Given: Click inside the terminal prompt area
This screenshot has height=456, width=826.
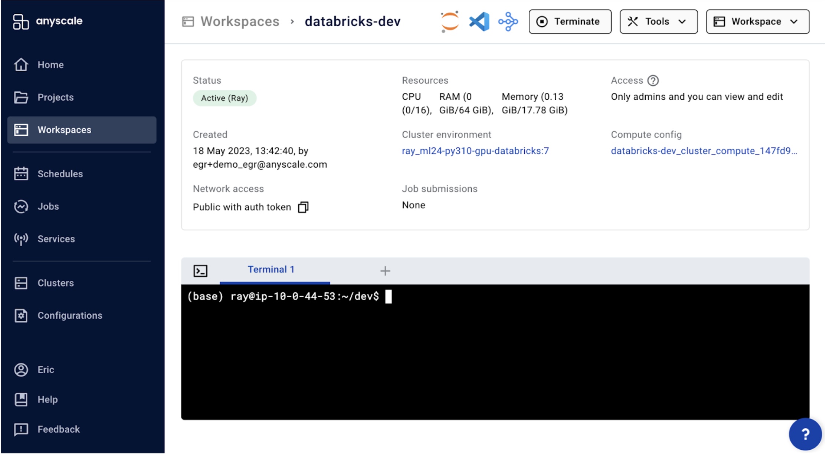Looking at the screenshot, I should tap(495, 352).
